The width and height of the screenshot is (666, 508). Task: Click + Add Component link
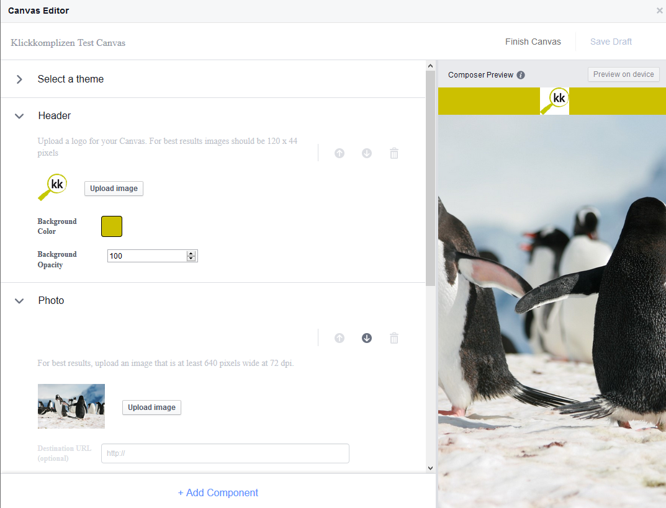tap(218, 492)
